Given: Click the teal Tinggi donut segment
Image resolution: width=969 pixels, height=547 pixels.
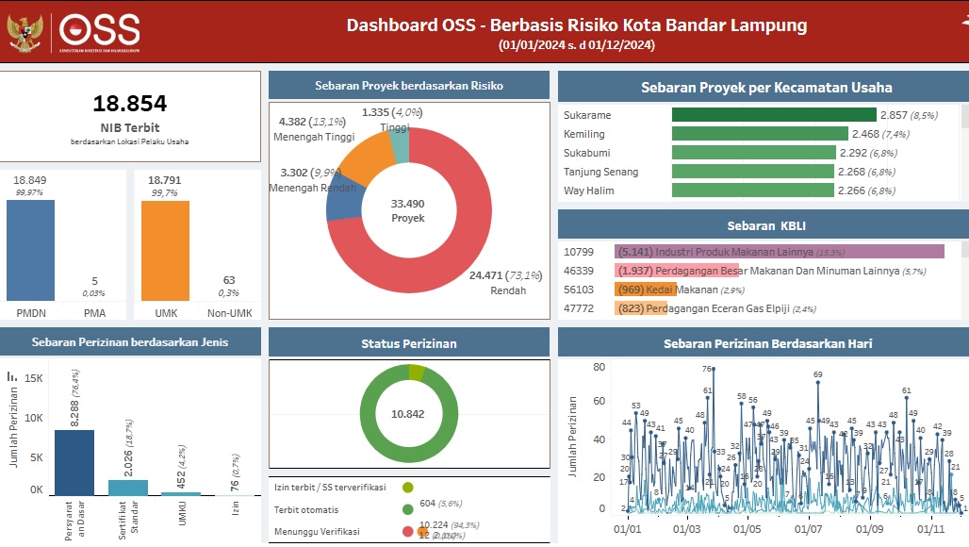Looking at the screenshot, I should pyautogui.click(x=400, y=146).
